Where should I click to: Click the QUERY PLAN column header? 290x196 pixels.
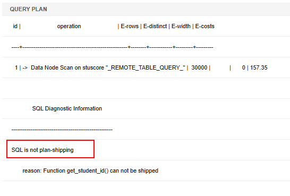point(28,9)
